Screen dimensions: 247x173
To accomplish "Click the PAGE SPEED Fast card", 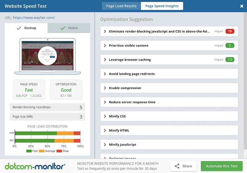I will coord(29,90).
